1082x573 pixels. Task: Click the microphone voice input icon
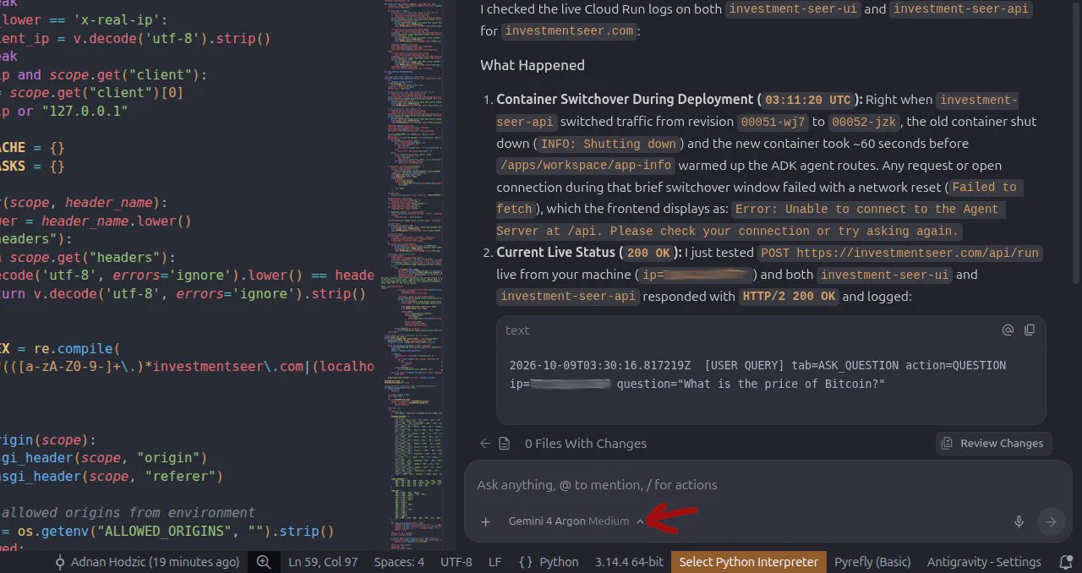[1019, 521]
